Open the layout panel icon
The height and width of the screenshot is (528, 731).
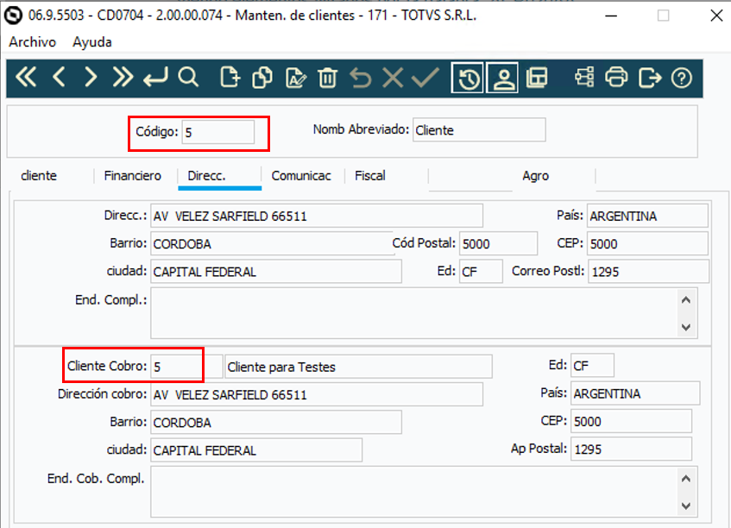click(x=537, y=78)
